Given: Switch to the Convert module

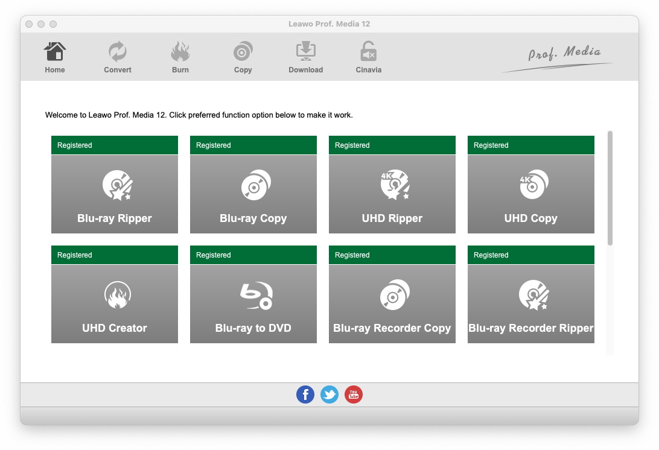Looking at the screenshot, I should [118, 57].
